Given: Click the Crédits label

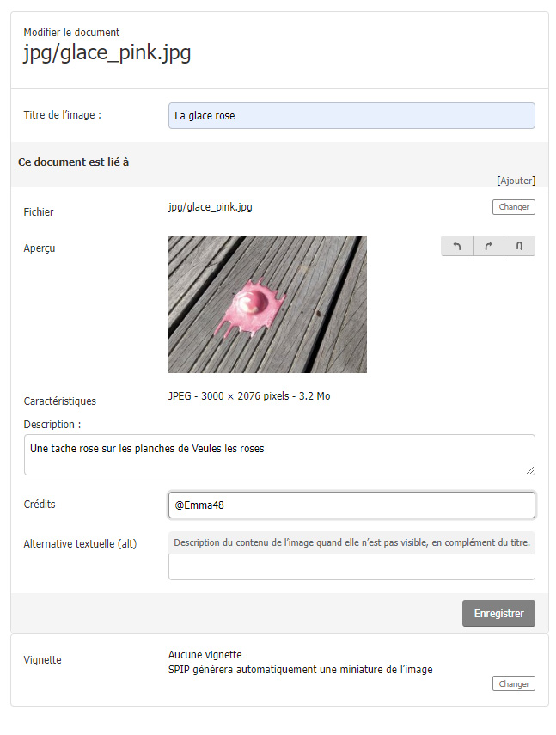Looking at the screenshot, I should coord(40,505).
